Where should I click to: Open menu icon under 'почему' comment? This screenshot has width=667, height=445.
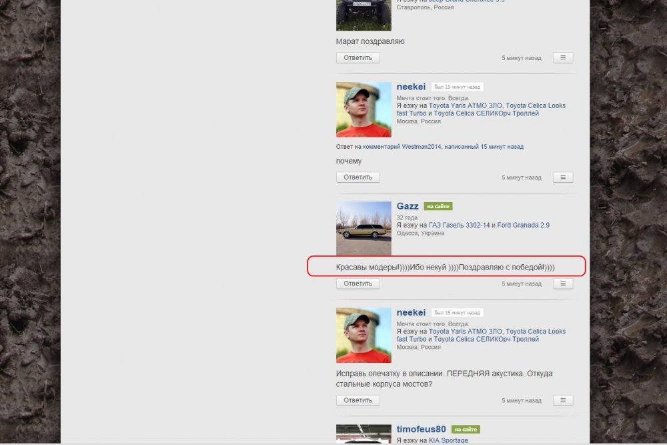pos(563,177)
